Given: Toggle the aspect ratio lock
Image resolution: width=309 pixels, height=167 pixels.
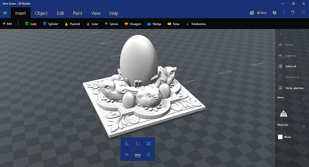Looking at the screenshot, I should (x=149, y=155).
